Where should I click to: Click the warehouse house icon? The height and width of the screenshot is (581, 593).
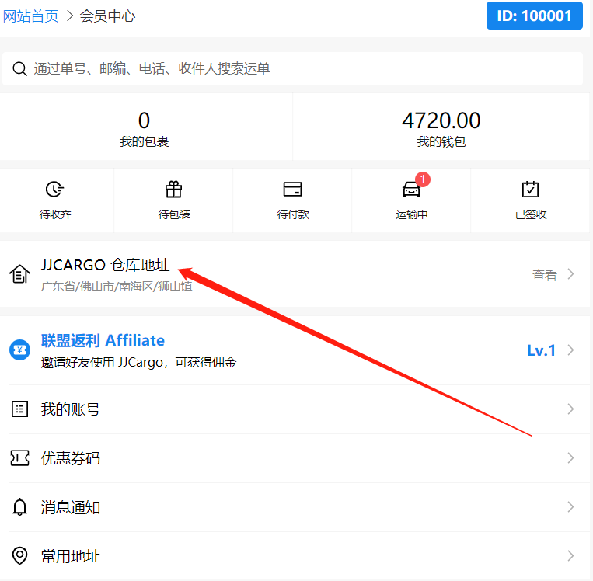point(19,274)
